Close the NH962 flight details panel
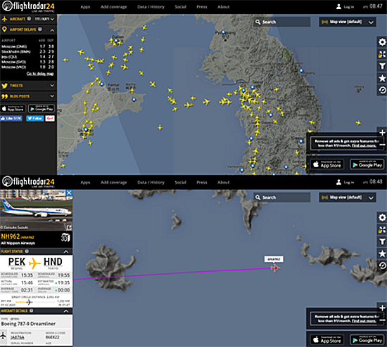Screen dimensions: 387x347 click(69, 192)
